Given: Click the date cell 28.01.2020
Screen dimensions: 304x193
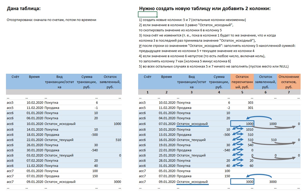Looking at the screenshot, I should pos(167,161).
